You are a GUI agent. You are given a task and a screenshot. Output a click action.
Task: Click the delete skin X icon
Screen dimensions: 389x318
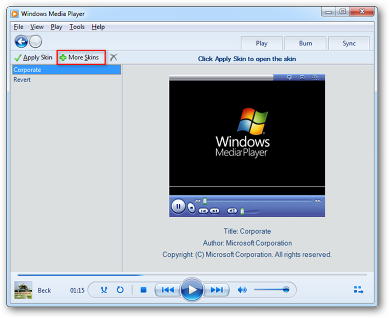click(x=113, y=57)
